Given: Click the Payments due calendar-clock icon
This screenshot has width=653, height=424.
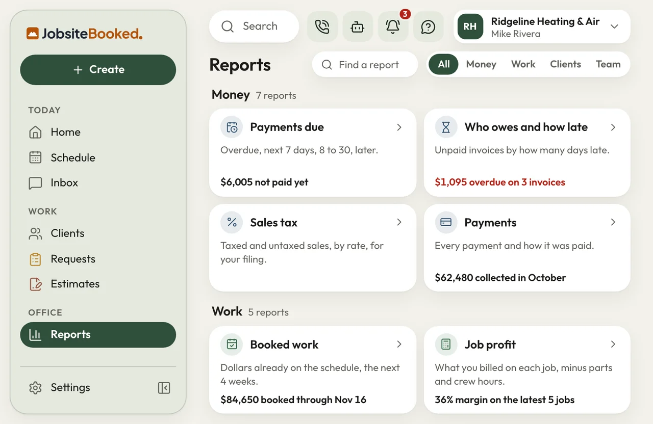Looking at the screenshot, I should [232, 127].
